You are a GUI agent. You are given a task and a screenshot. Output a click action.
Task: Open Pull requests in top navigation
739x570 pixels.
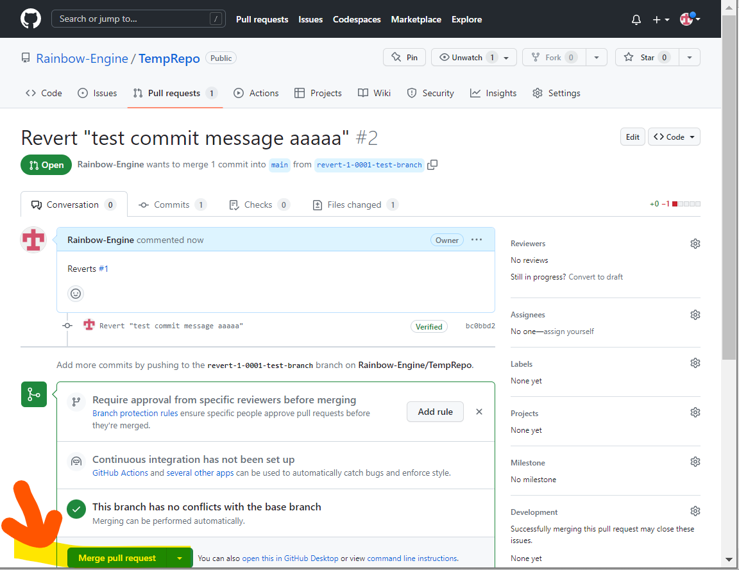[x=262, y=19]
